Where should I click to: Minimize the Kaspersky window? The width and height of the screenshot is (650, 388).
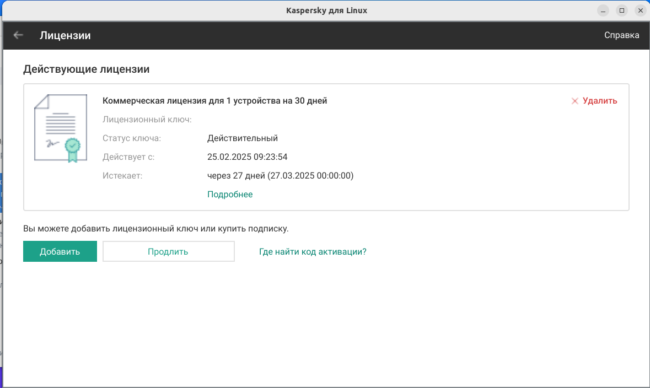[603, 11]
